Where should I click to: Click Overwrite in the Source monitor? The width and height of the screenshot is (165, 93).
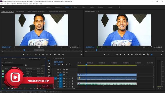(59, 55)
